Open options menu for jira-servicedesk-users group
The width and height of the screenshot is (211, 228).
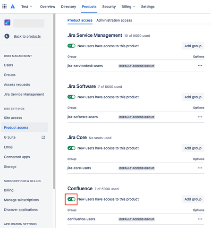[200, 66]
